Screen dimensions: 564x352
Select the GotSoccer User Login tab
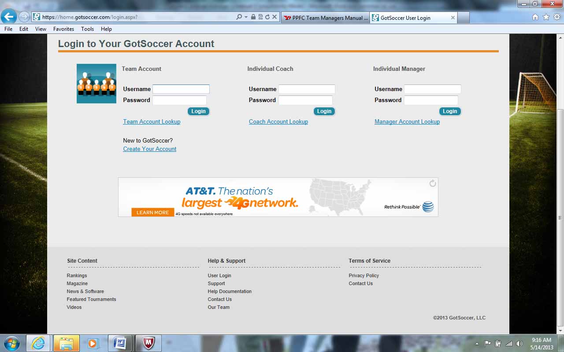tap(414, 18)
